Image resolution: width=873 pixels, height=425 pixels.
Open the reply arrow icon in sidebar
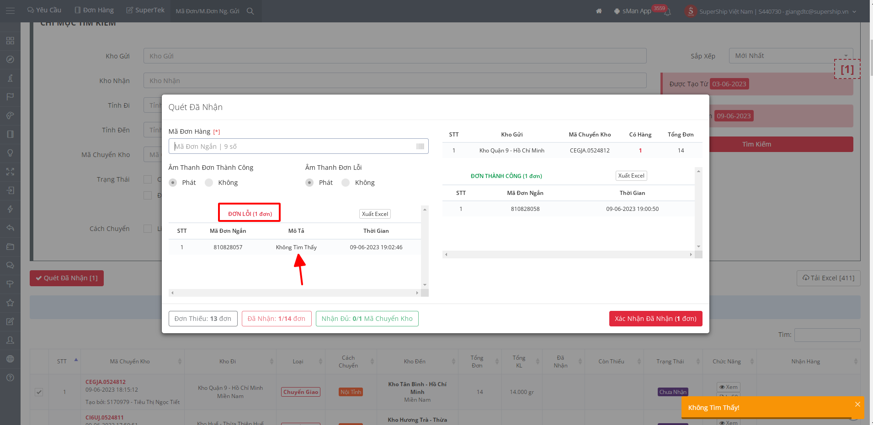[x=10, y=228]
